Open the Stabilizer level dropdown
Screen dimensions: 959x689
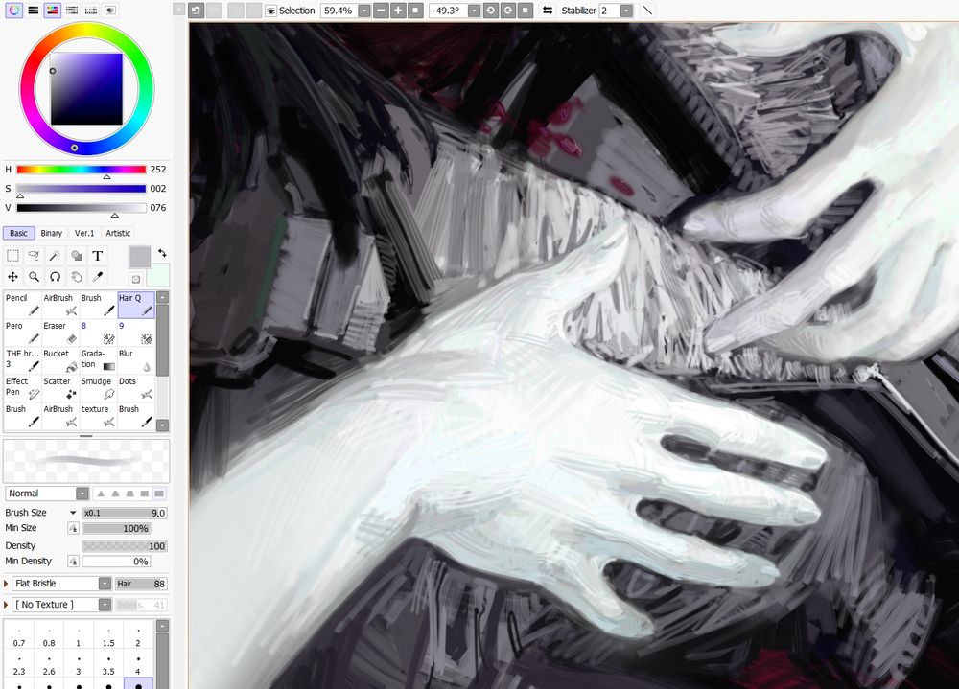point(626,11)
